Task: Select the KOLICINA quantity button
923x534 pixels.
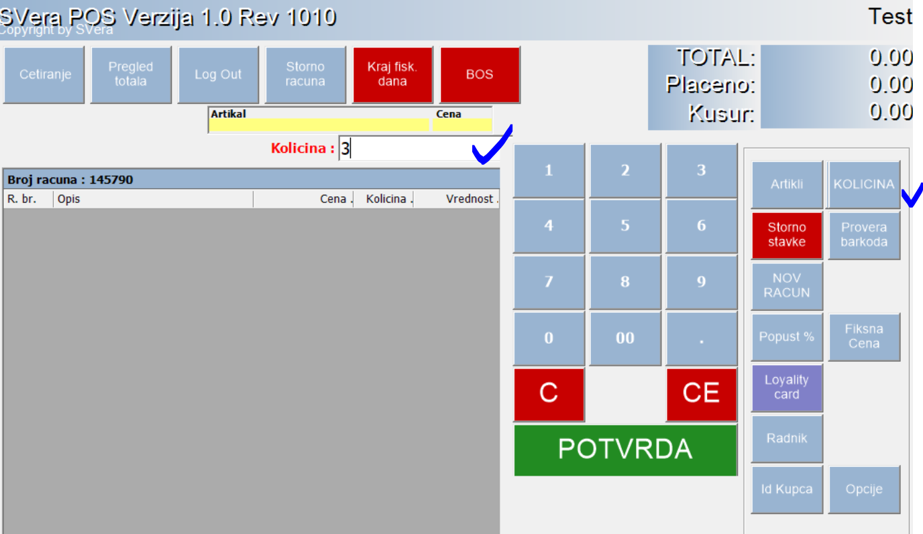Action: point(863,184)
